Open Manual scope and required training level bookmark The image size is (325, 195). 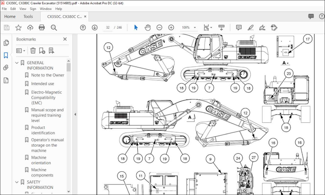(x=47, y=115)
